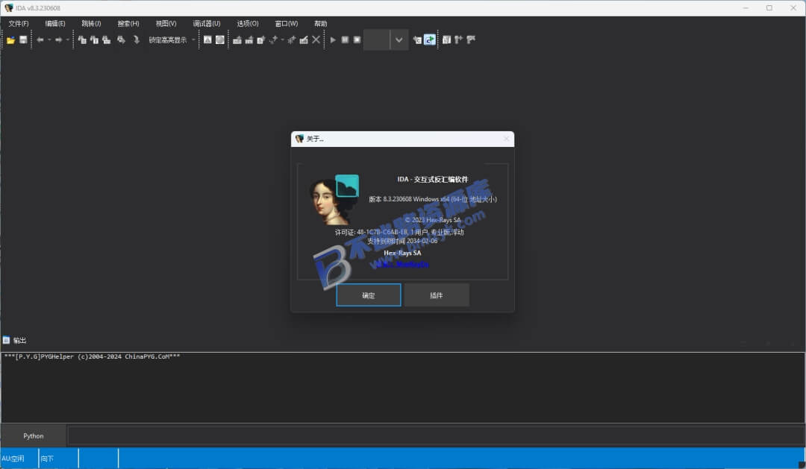The height and width of the screenshot is (469, 806).
Task: Open the 跳转(J) menu
Action: [91, 24]
